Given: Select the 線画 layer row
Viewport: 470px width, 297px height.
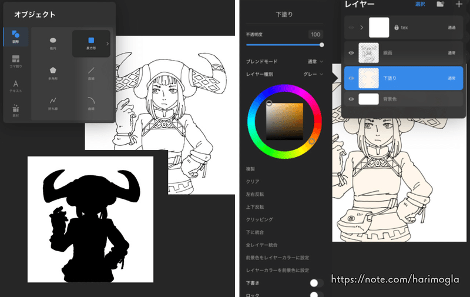Looking at the screenshot, I should (404, 53).
